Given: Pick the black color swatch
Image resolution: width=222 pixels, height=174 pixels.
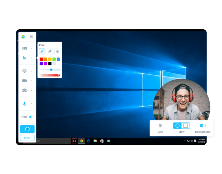Looking at the screenshot, I should [x=50, y=63].
